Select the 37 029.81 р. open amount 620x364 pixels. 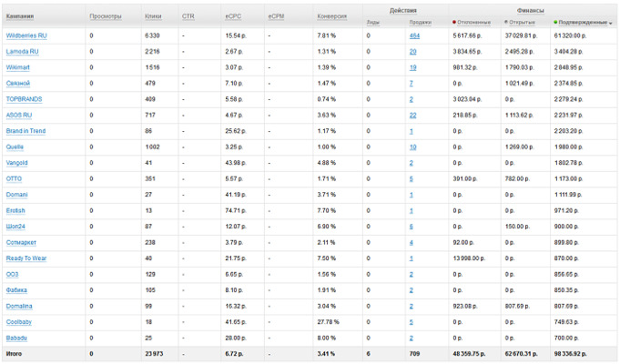(x=521, y=35)
